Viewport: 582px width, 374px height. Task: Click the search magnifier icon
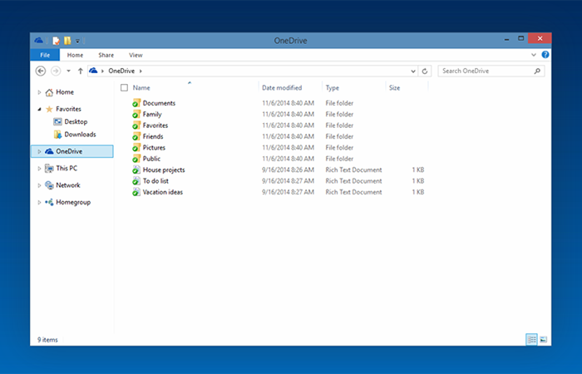tap(537, 71)
